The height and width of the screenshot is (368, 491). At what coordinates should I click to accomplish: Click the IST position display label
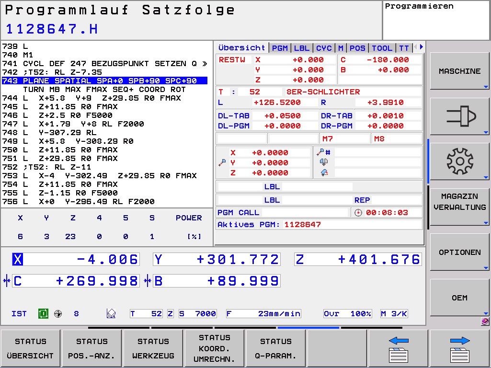point(19,313)
